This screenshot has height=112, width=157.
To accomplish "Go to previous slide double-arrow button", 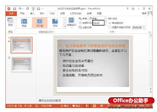I will [151, 89].
